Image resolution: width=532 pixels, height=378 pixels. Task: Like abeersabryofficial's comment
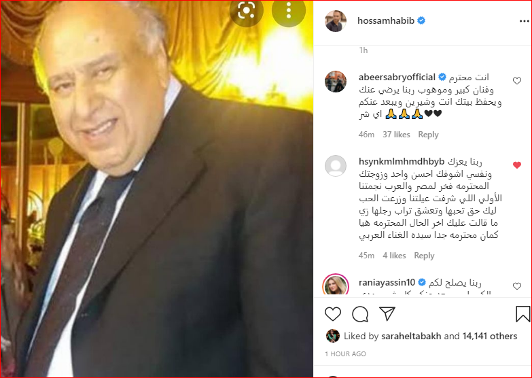pos(517,81)
